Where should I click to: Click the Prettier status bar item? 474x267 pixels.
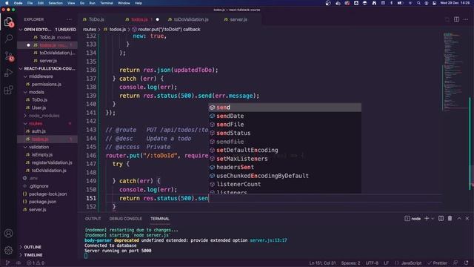pos(437,263)
